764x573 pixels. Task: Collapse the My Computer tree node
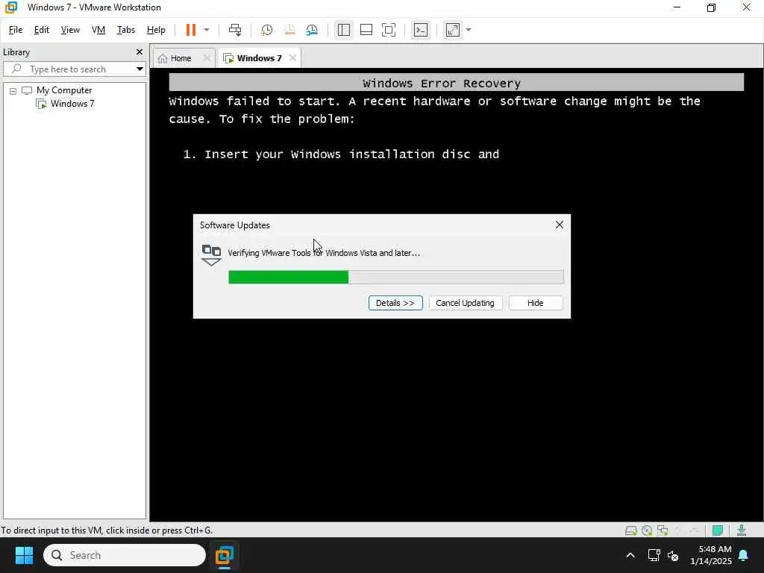13,90
